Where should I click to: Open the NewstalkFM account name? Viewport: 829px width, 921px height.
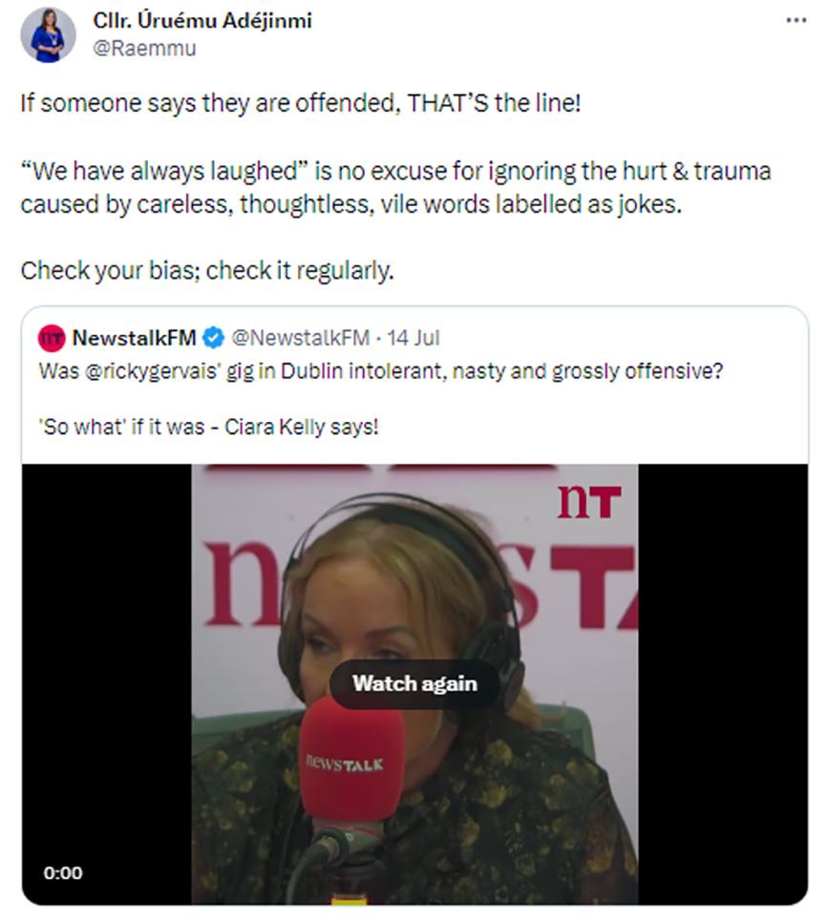134,338
